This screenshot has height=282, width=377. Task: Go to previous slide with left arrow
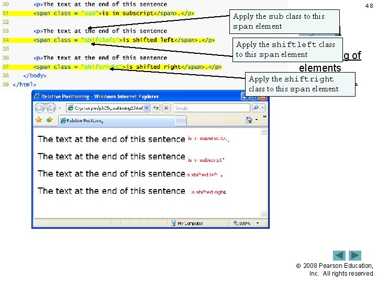pyautogui.click(x=339, y=255)
